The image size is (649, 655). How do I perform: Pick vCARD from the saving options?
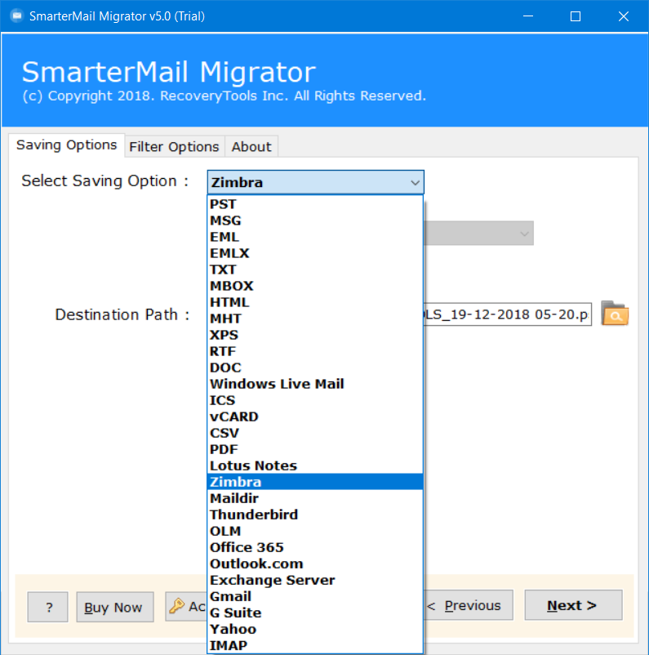(315, 417)
